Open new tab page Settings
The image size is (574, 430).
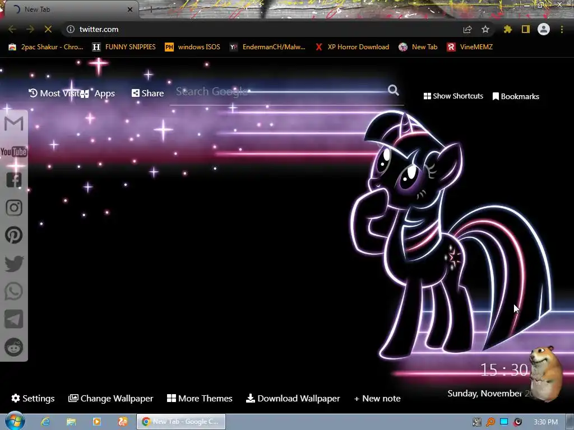coord(33,398)
